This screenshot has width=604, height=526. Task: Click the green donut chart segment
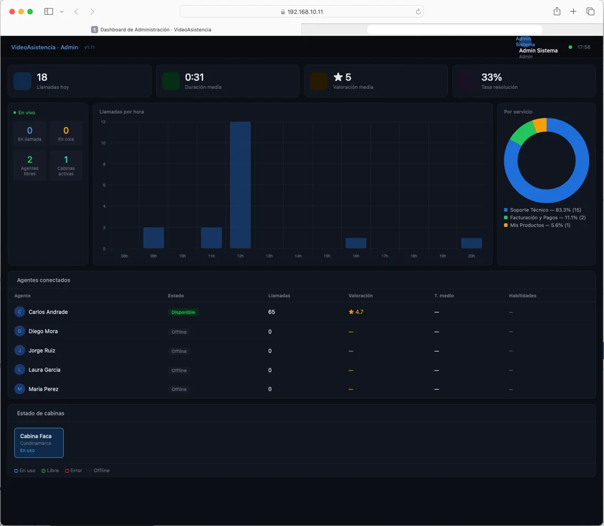(x=523, y=134)
